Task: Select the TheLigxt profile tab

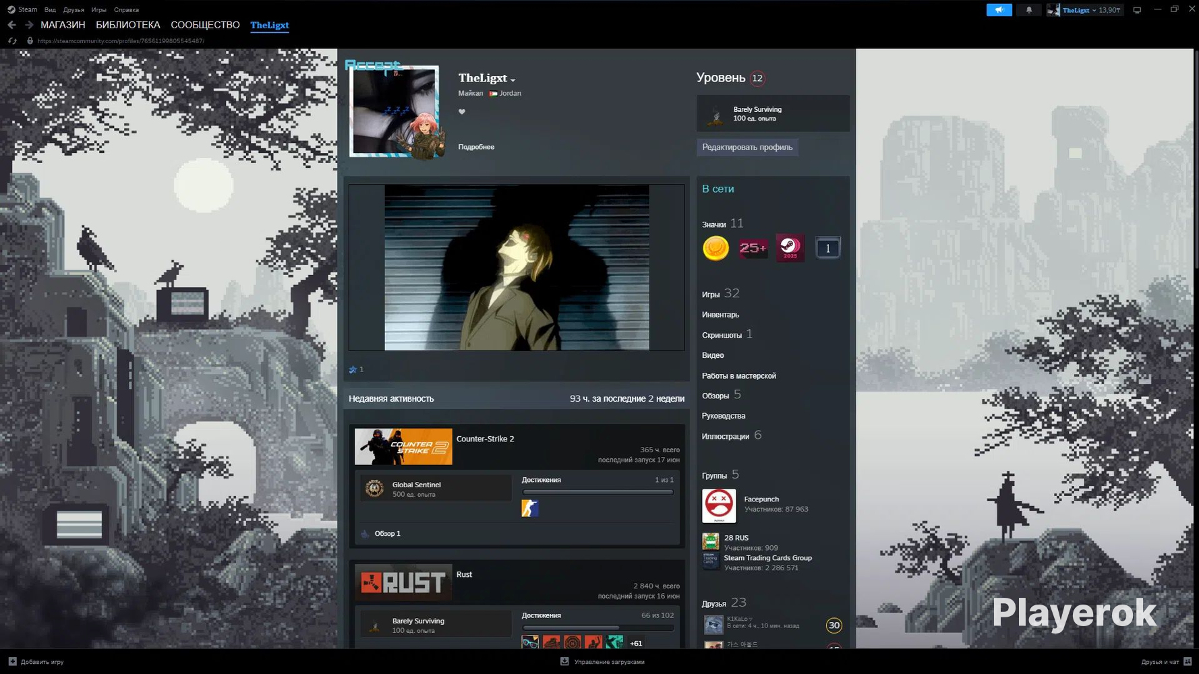Action: pos(270,25)
